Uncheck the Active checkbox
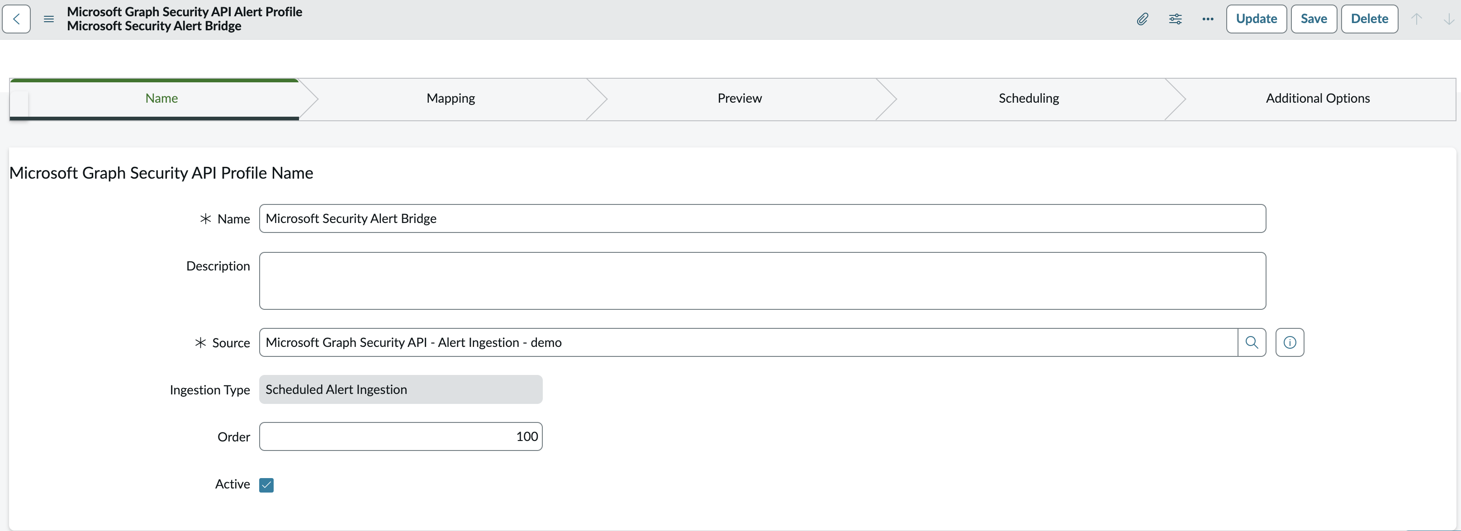Image resolution: width=1461 pixels, height=531 pixels. point(266,485)
